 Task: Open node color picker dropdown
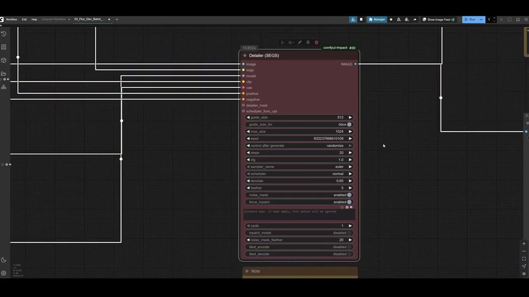(291, 42)
